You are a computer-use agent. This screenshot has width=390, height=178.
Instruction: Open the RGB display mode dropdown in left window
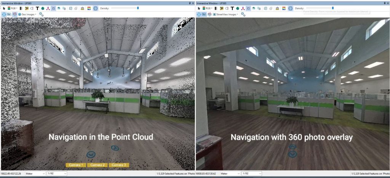point(14,8)
